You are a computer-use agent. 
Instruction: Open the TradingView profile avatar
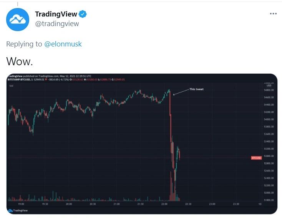18,20
